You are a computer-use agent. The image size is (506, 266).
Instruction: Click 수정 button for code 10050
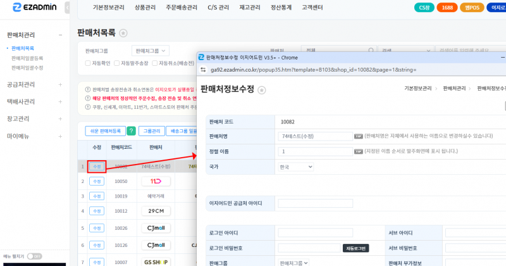point(97,181)
